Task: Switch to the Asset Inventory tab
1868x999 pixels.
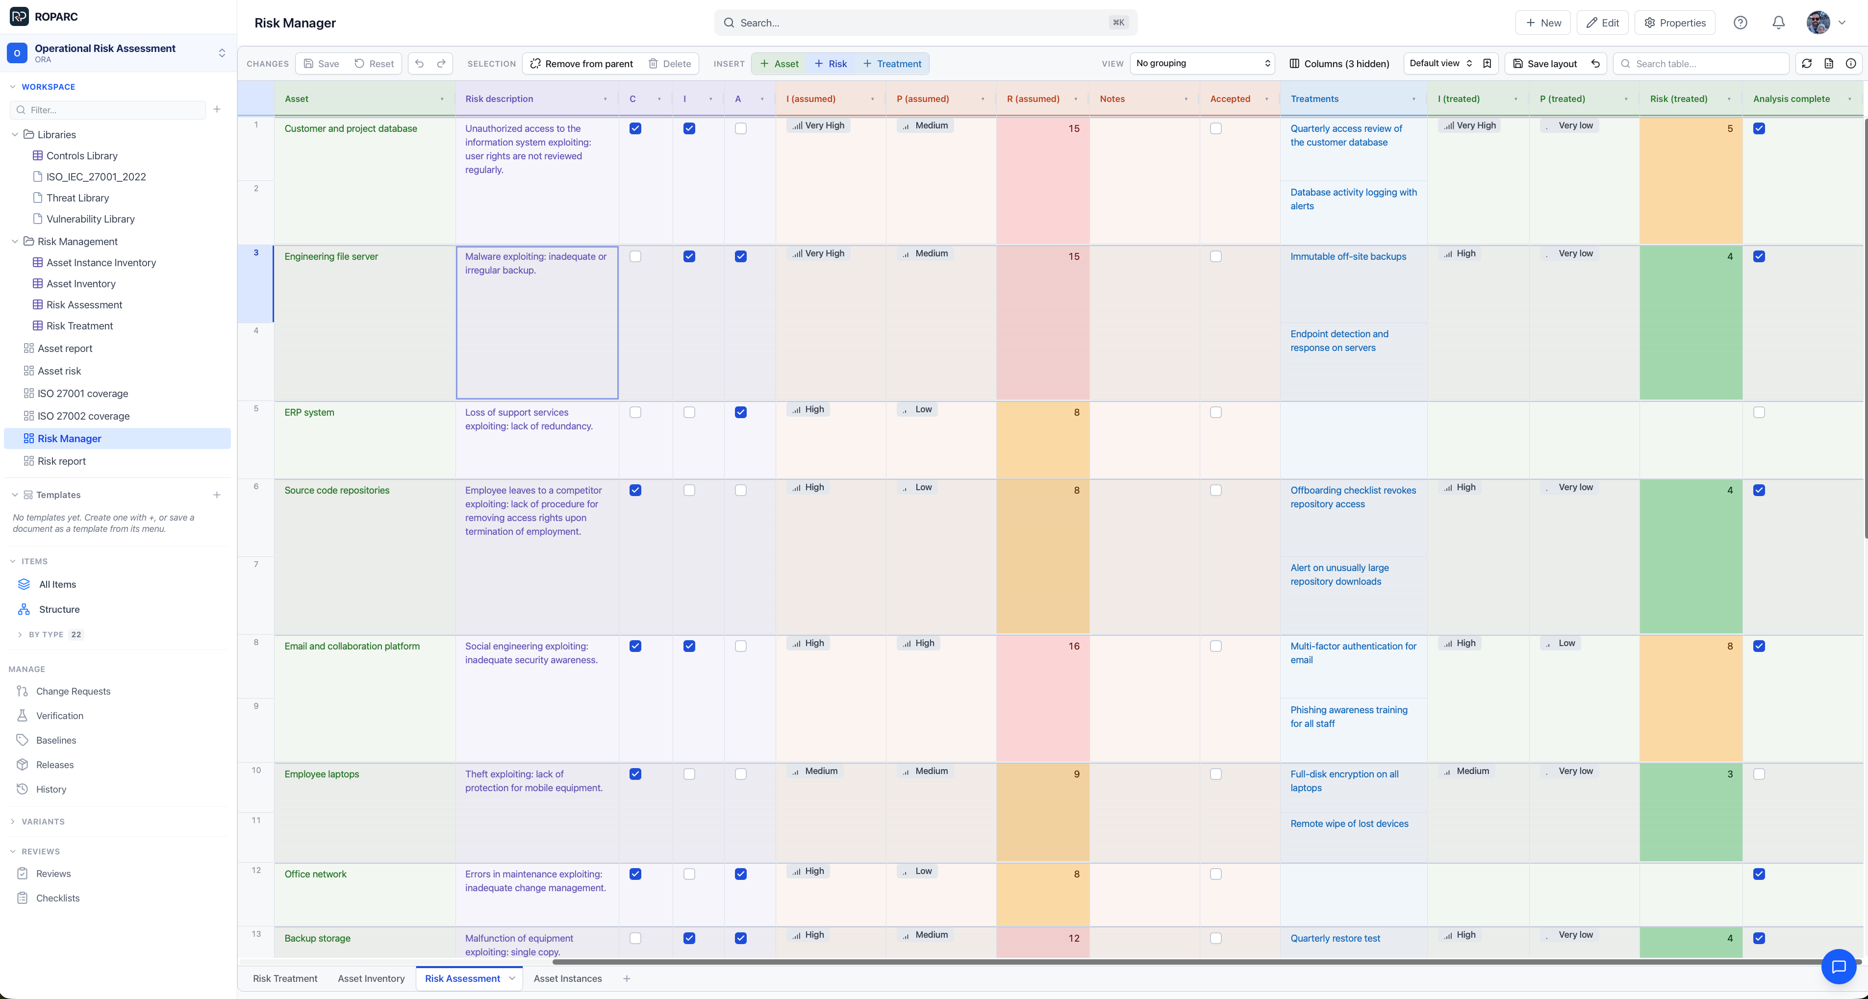Action: pyautogui.click(x=371, y=979)
